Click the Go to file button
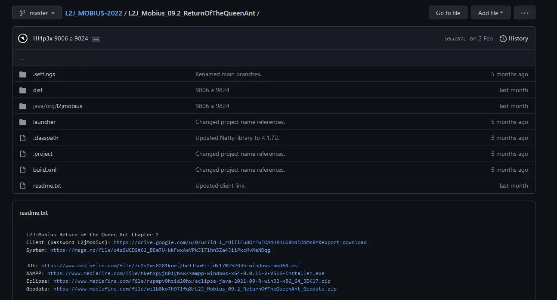 tap(448, 13)
